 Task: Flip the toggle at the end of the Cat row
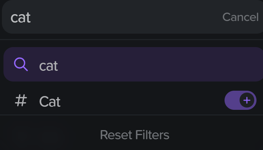pyautogui.click(x=240, y=100)
